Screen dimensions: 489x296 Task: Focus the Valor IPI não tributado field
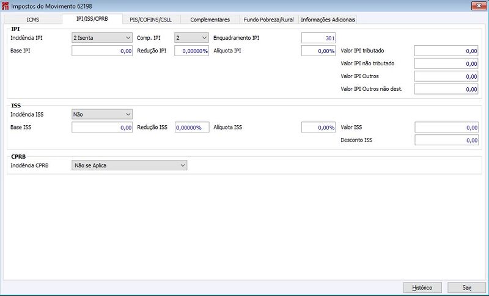coord(446,63)
